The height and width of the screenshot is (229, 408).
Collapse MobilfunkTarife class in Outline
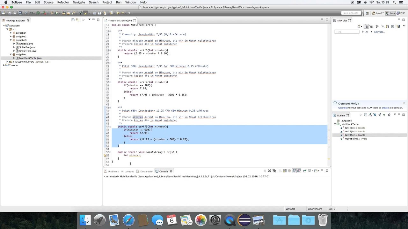pos(335,124)
